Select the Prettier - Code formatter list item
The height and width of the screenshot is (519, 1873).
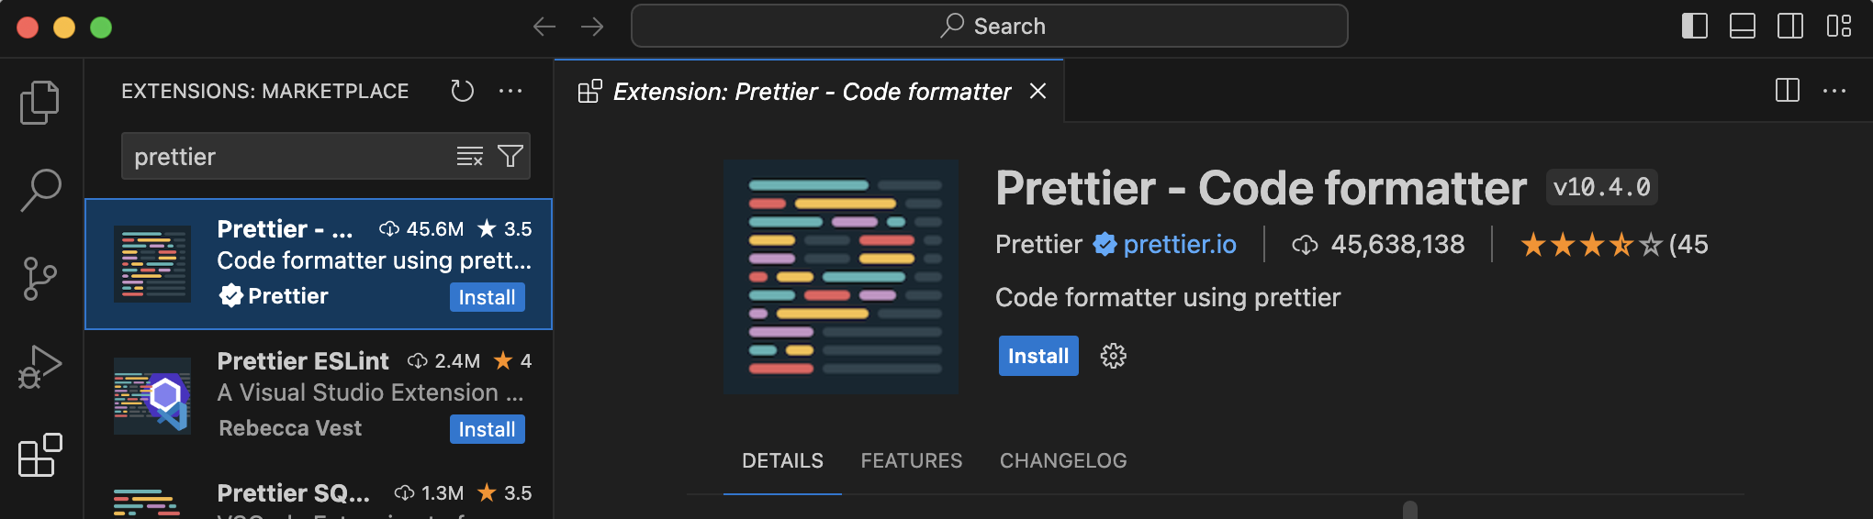[319, 264]
